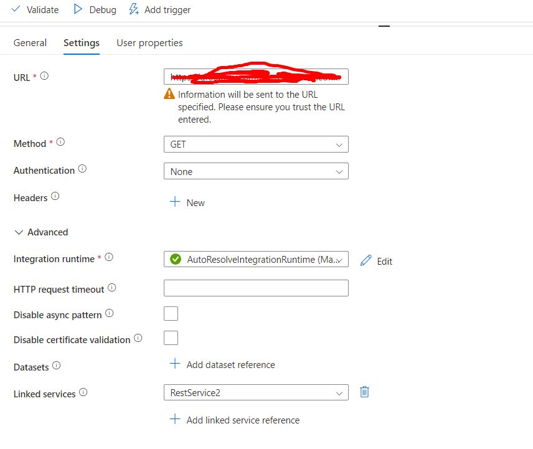Select the Settings tab
This screenshot has height=449, width=533.
pos(82,43)
